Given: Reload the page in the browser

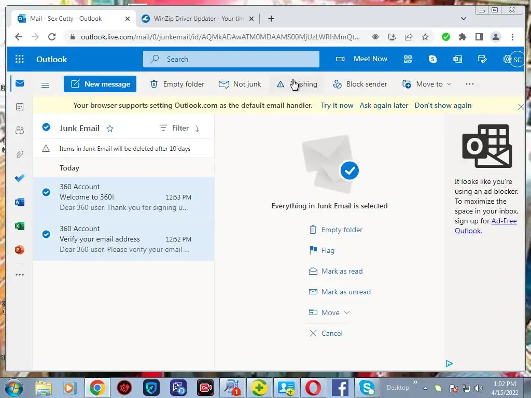Looking at the screenshot, I should (52, 37).
